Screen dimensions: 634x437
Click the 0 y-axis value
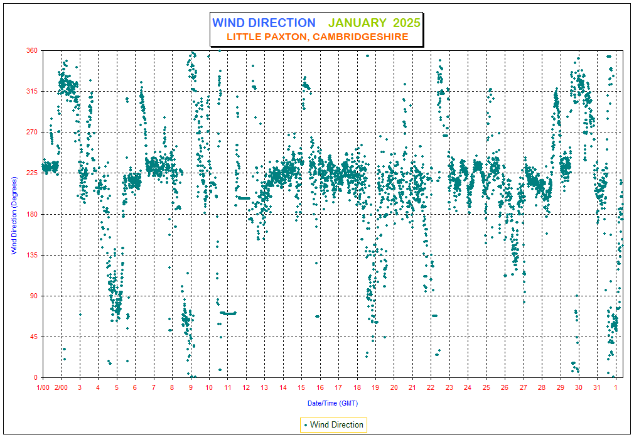(x=36, y=377)
